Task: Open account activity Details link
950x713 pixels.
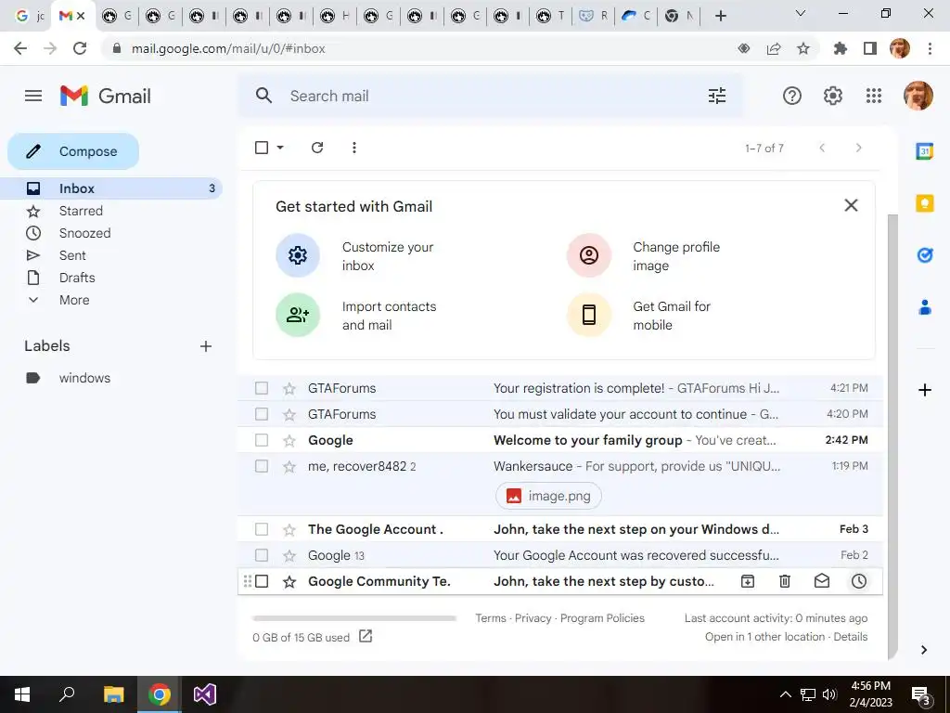Action: click(851, 637)
